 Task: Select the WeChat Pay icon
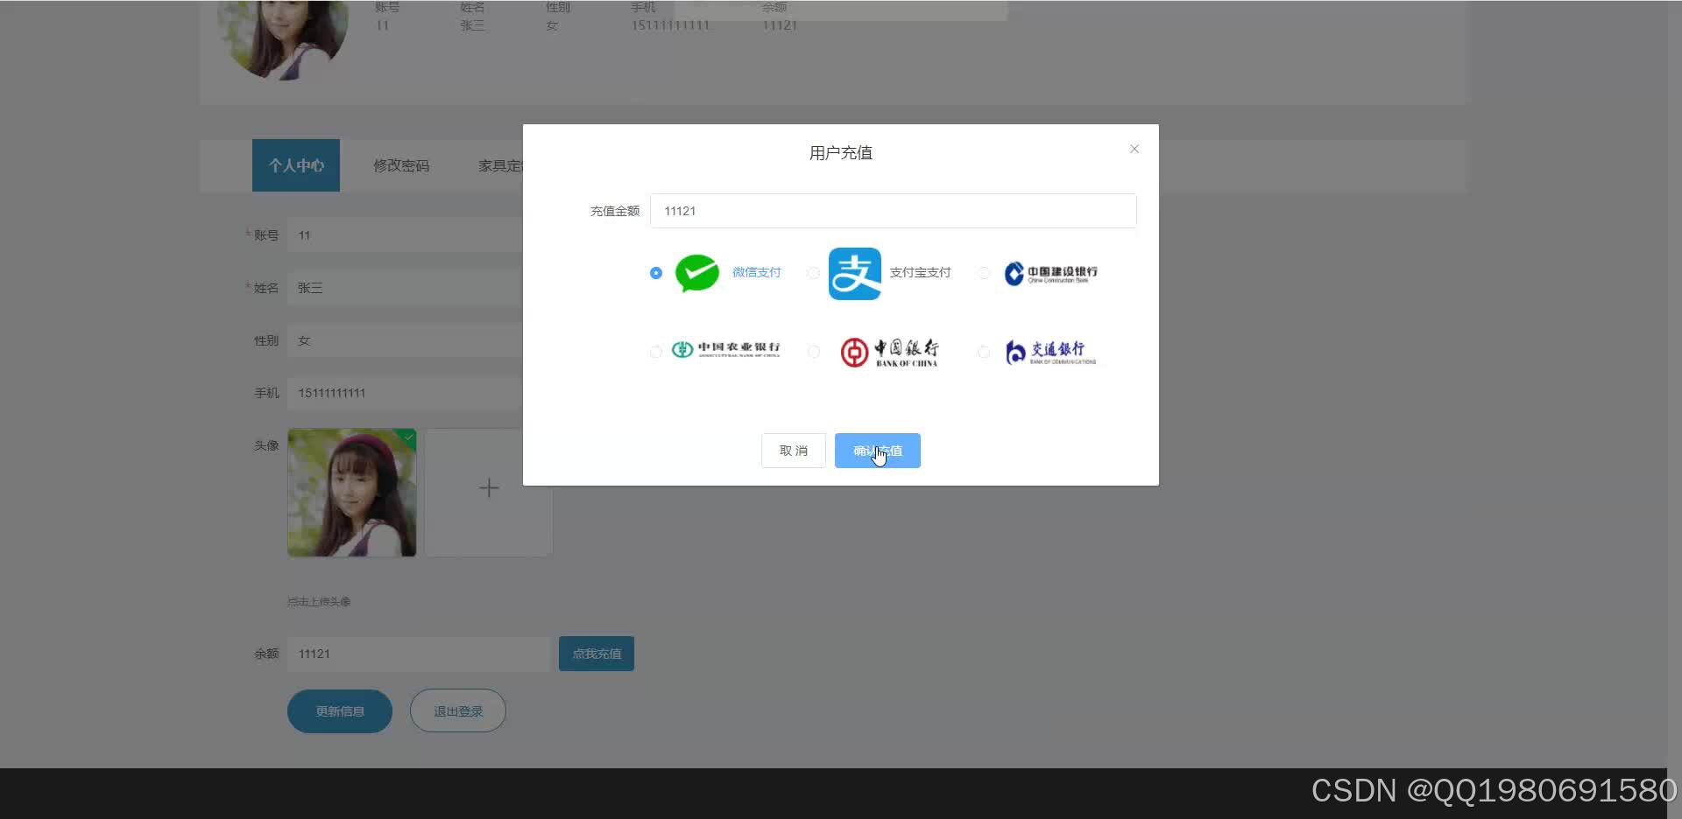pyautogui.click(x=696, y=273)
